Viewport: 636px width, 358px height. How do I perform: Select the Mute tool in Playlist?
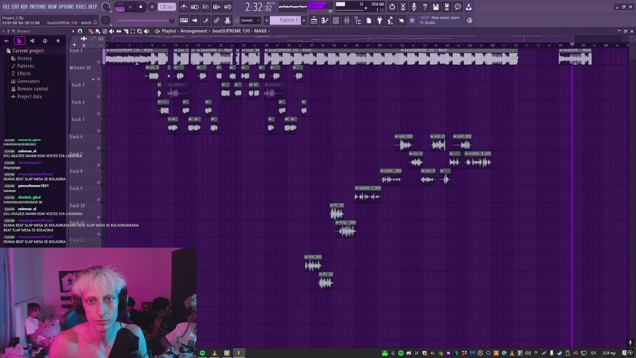(x=112, y=31)
